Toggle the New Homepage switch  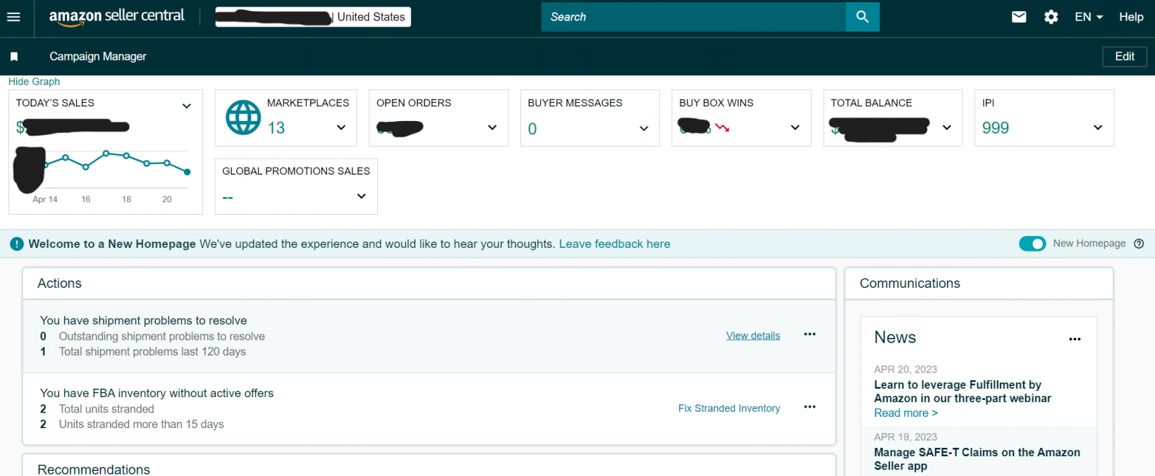pos(1032,244)
